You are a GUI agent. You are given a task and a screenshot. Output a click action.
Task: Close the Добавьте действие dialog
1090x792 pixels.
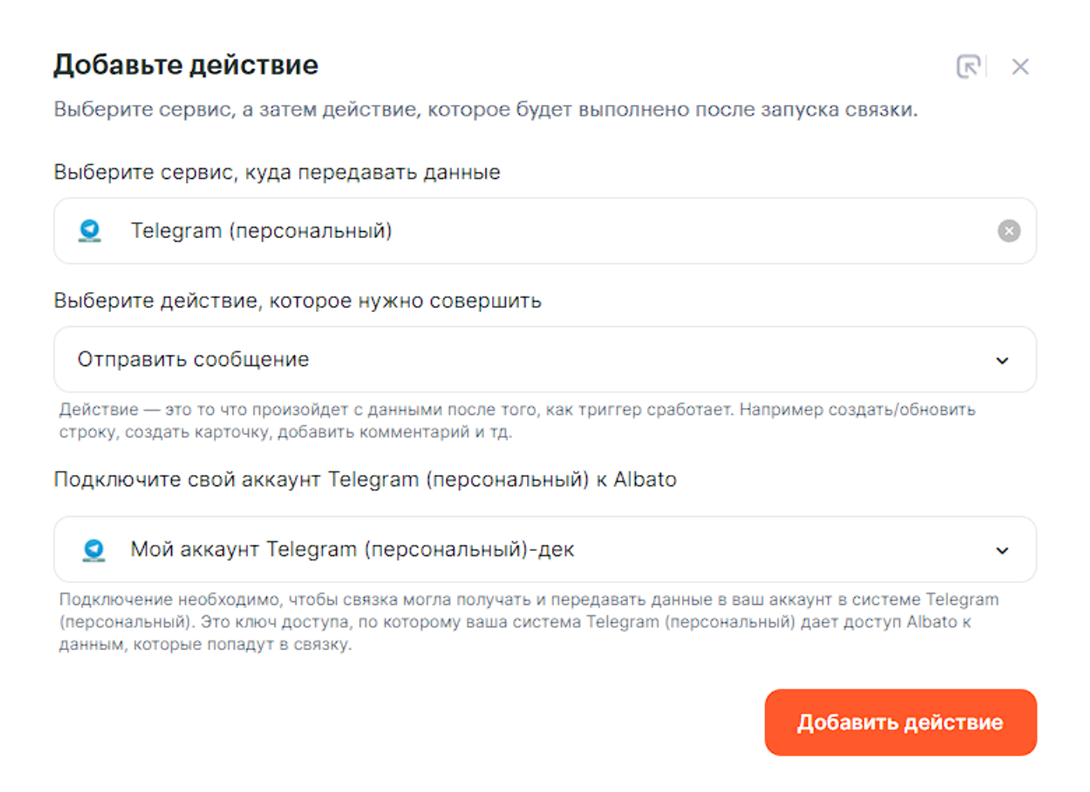tap(1020, 67)
